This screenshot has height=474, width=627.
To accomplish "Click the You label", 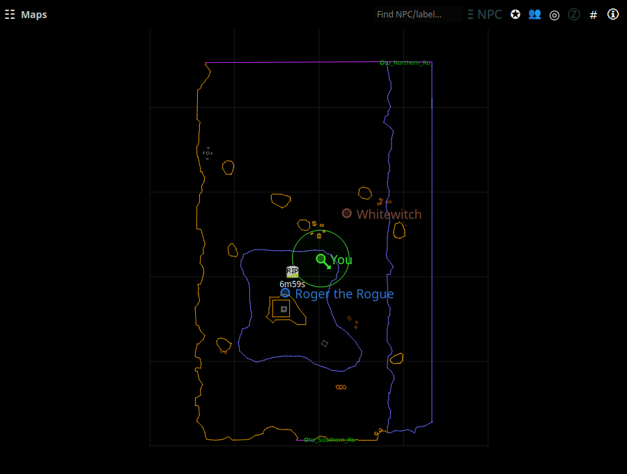I will click(341, 260).
